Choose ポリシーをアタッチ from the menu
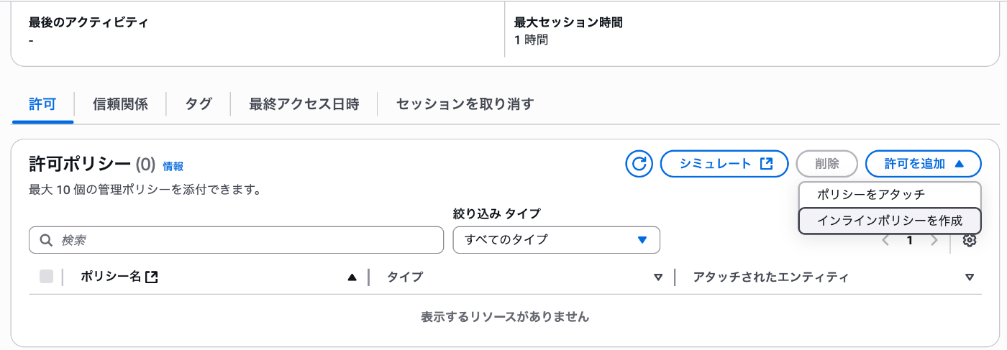The image size is (1007, 350). (890, 195)
